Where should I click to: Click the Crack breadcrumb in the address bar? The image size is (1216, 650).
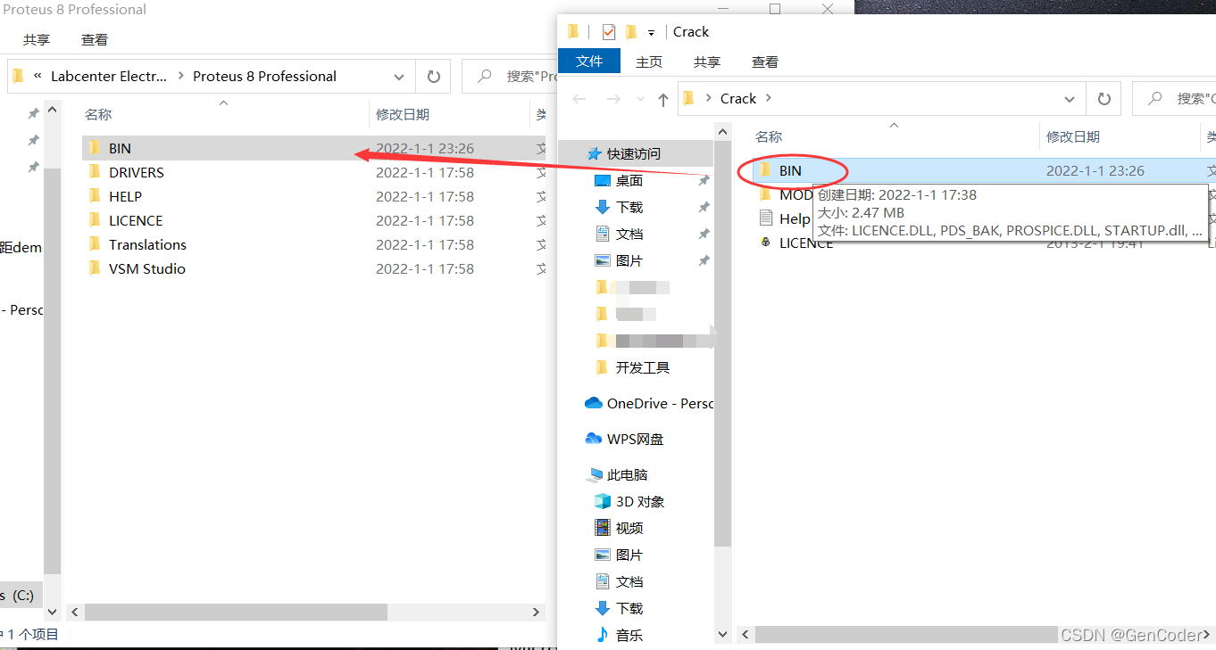click(x=738, y=98)
